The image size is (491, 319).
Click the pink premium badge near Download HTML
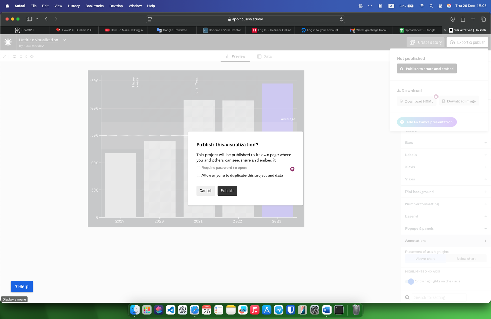[436, 97]
